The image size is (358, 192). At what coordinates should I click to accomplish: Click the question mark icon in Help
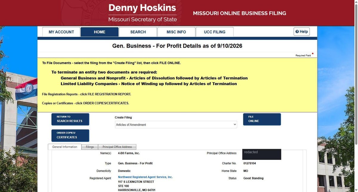tap(297, 32)
